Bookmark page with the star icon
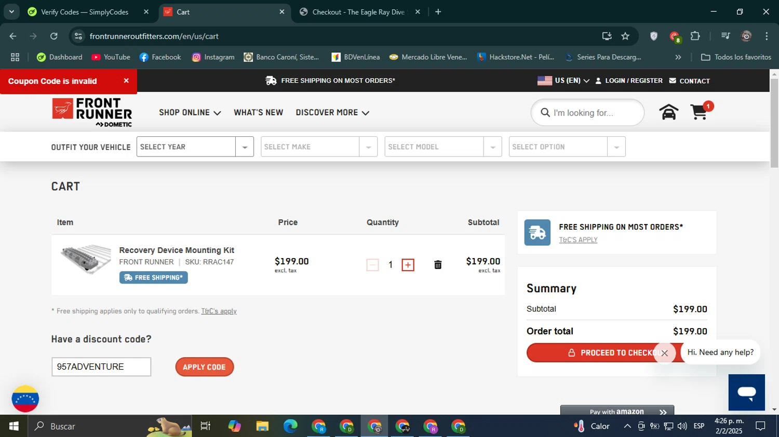 click(625, 36)
